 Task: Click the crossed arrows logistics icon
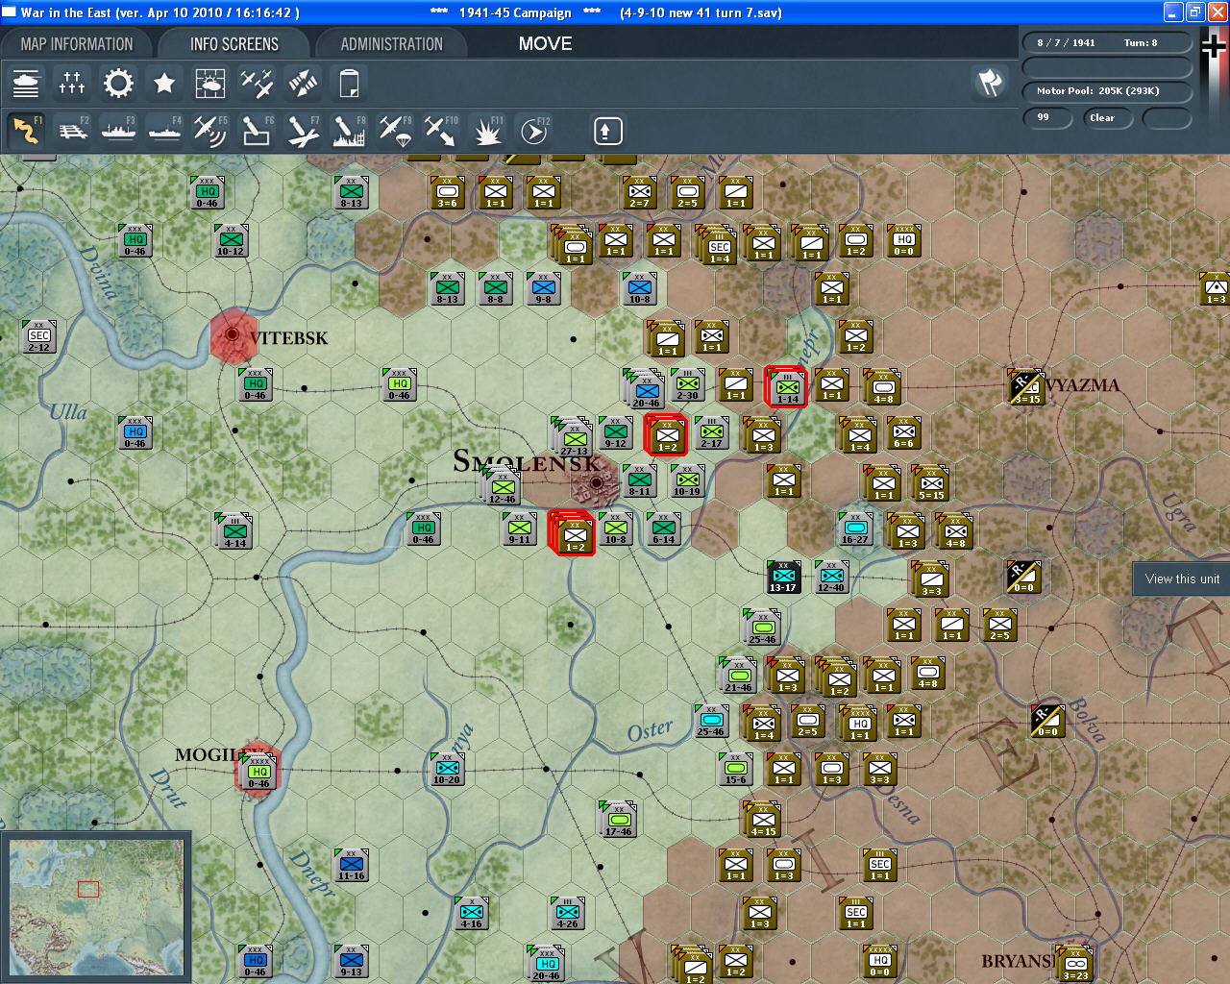click(303, 84)
